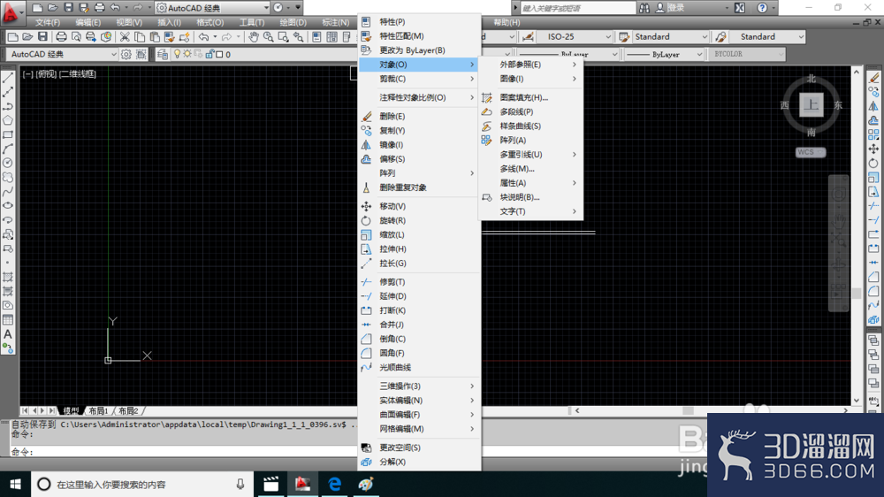The width and height of the screenshot is (884, 497).
Task: Toggle the layer lightbulb on/off icon
Action: pos(177,54)
